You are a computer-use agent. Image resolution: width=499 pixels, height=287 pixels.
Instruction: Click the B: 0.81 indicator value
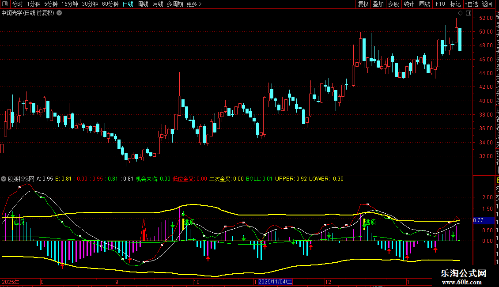pos(63,179)
